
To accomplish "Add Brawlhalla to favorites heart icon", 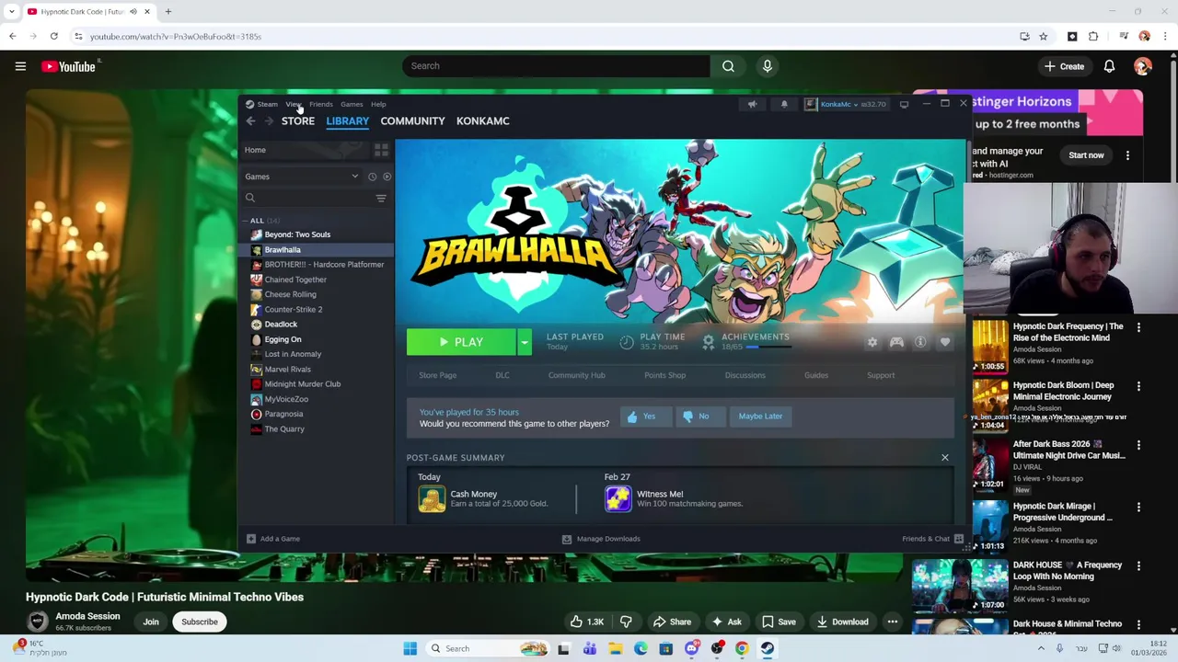I will click(945, 342).
